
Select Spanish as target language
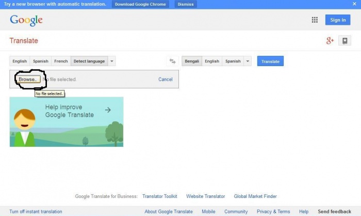[233, 61]
